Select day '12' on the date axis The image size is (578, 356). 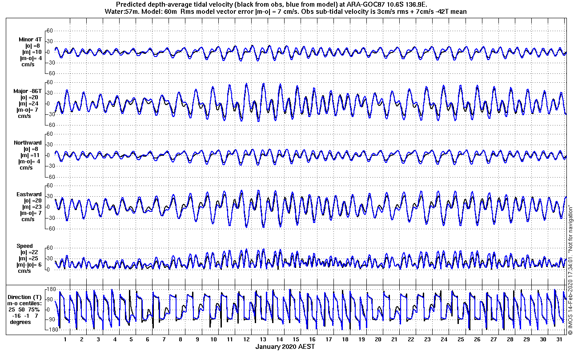click(246, 339)
